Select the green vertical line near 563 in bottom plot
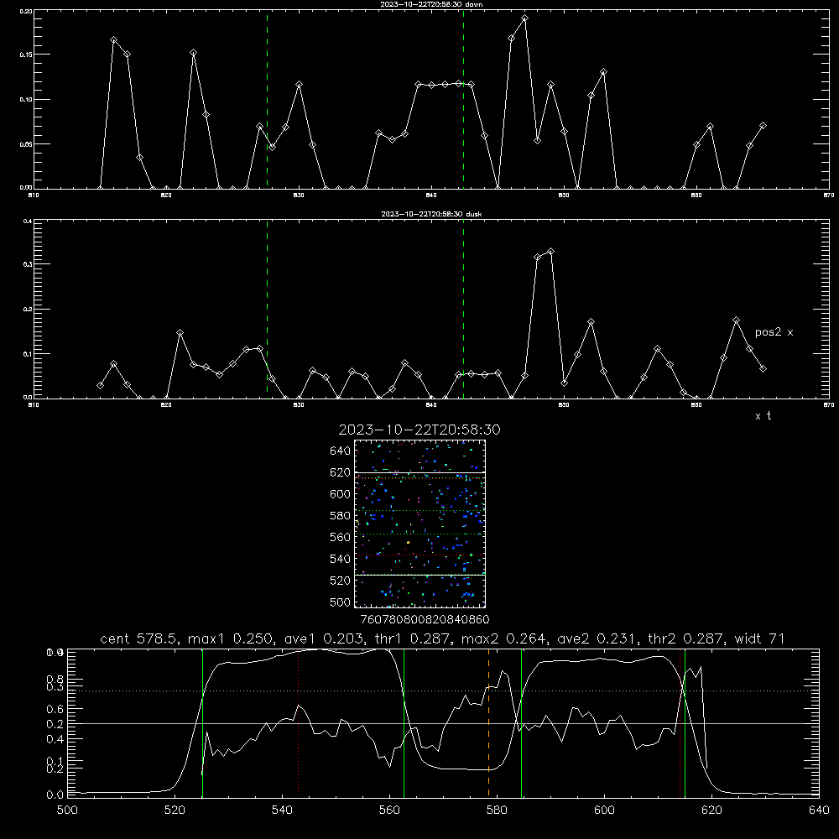Image resolution: width=839 pixels, height=839 pixels. [404, 723]
